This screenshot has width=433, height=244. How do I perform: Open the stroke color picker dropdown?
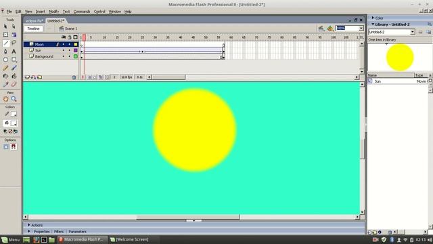click(14, 114)
